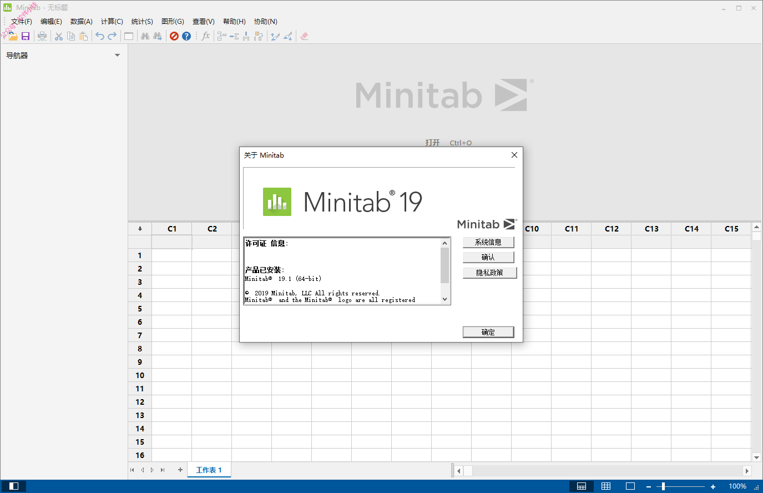The image size is (763, 493).
Task: Click the 确认 button
Action: [x=488, y=257]
